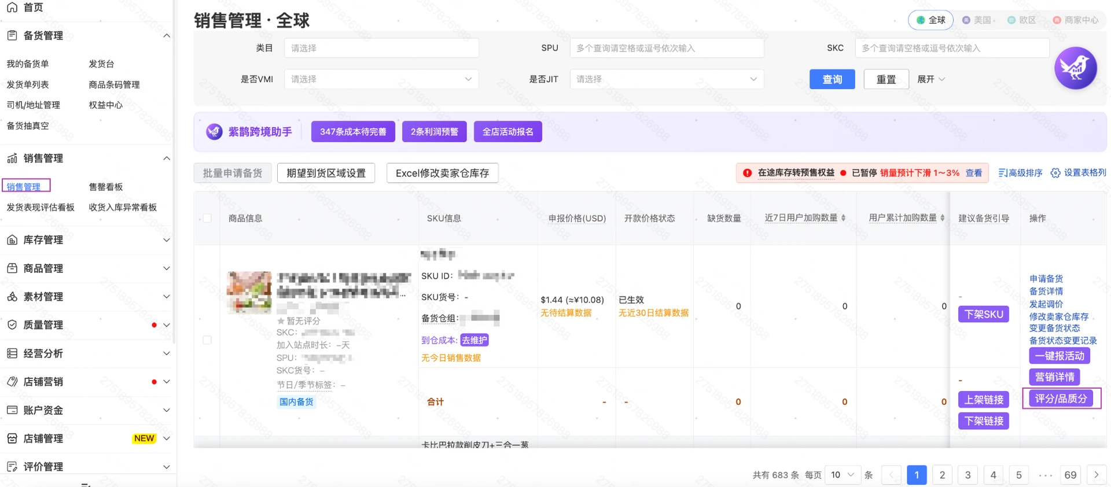
Task: Click the 下架SKU button
Action: click(984, 314)
